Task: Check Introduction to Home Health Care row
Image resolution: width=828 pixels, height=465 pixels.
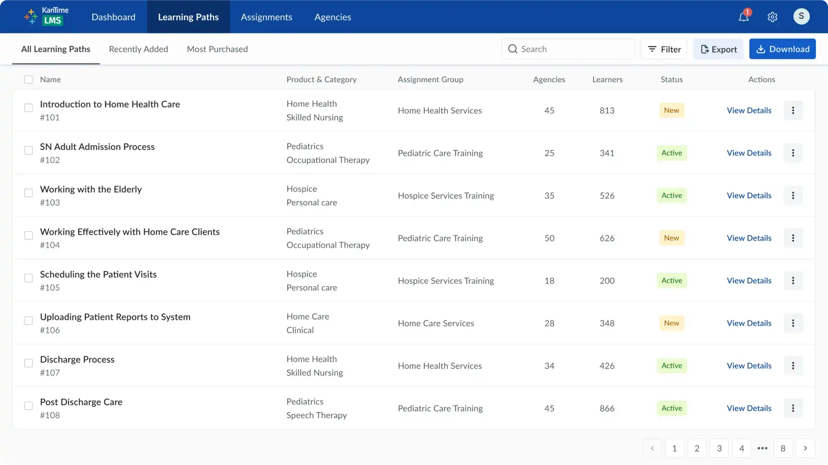Action: click(28, 108)
